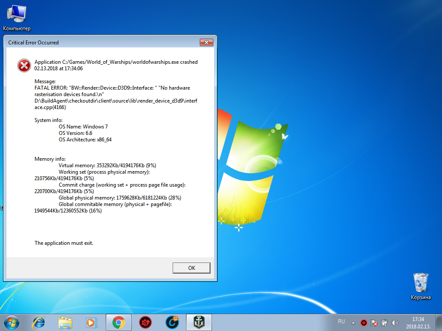The image size is (442, 331).
Task: Click the RU language indicator
Action: pyautogui.click(x=341, y=322)
